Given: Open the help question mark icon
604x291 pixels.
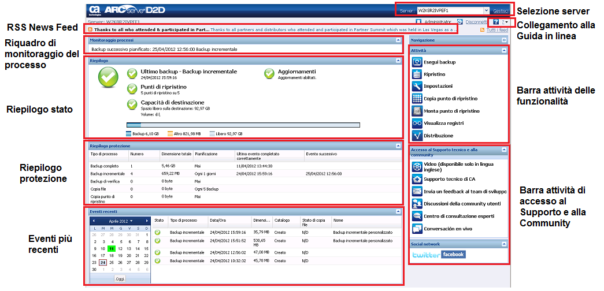Looking at the screenshot, I should point(496,21).
